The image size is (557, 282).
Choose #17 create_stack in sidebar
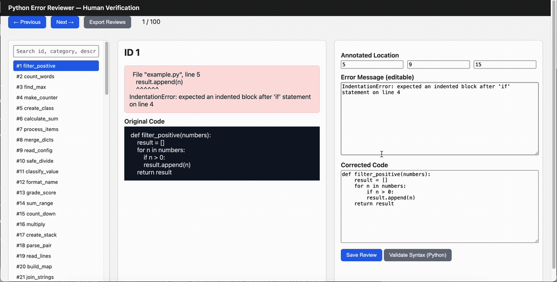(56, 235)
